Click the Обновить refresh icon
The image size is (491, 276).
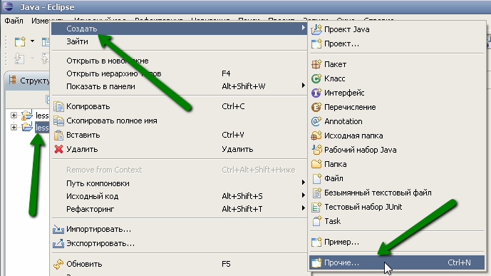[58, 264]
